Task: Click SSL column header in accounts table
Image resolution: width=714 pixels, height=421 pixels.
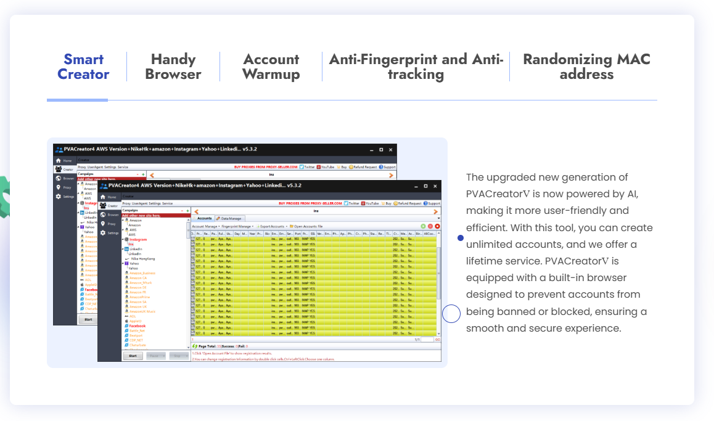Action: click(313, 234)
